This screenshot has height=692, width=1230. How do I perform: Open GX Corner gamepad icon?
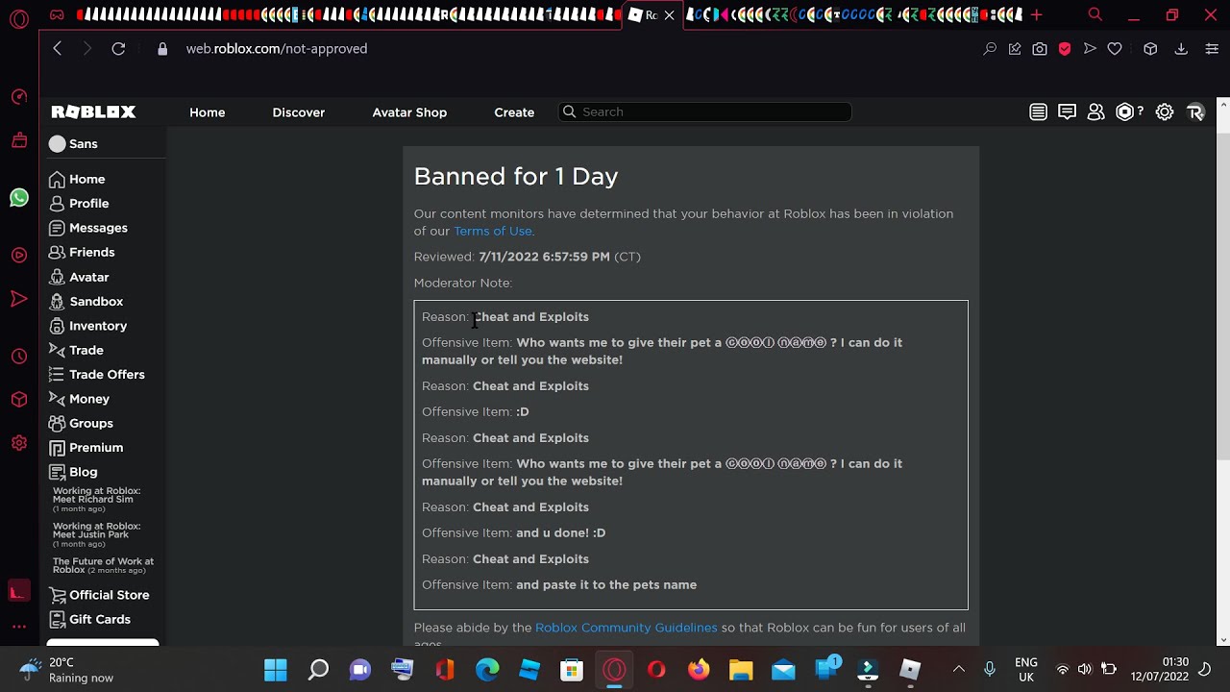tap(57, 15)
